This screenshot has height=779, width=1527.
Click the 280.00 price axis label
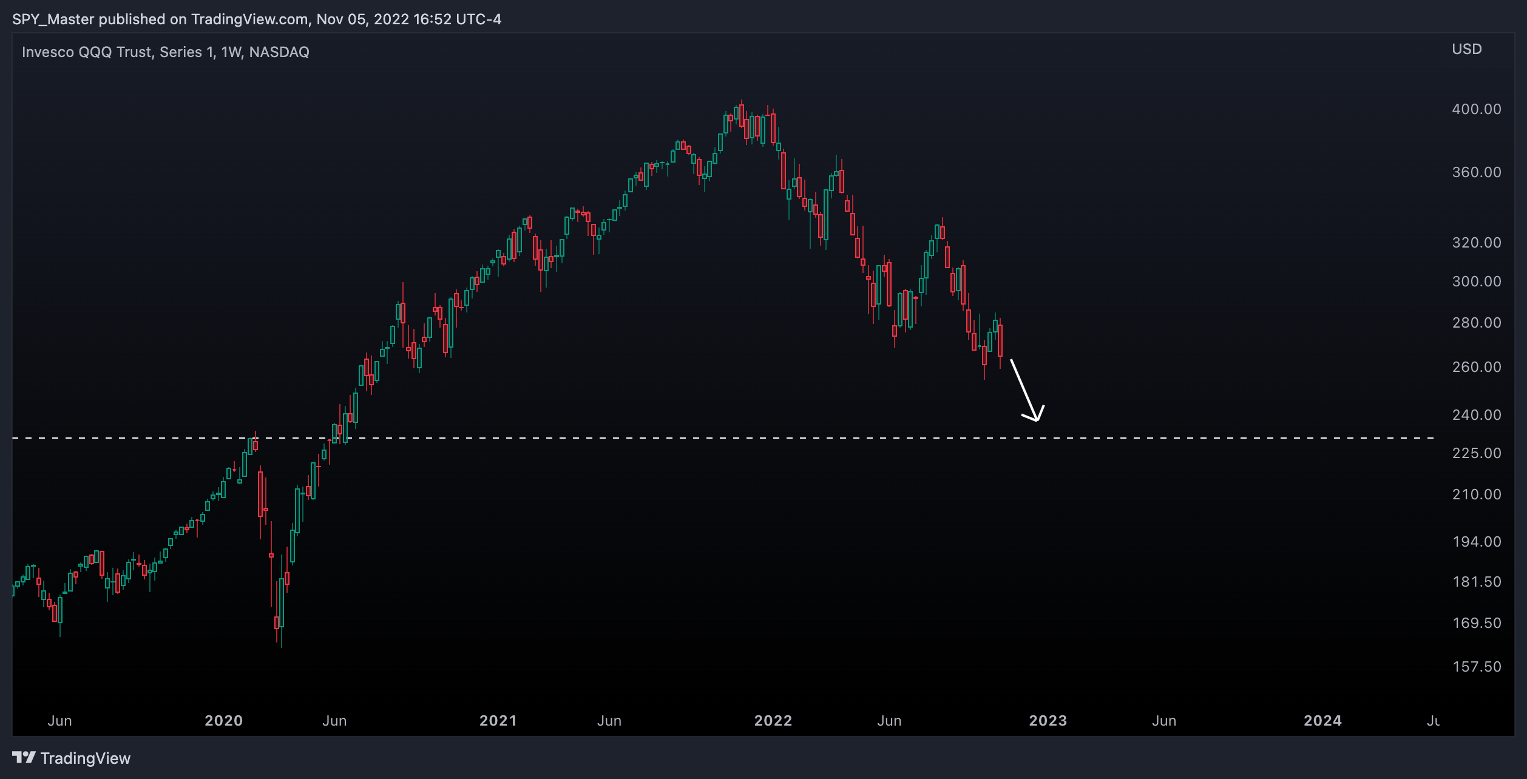pos(1477,323)
